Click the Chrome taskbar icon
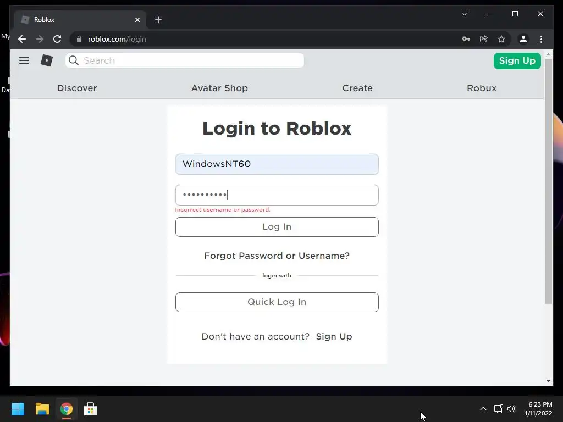Screen dimensions: 563x422 click(x=67, y=409)
